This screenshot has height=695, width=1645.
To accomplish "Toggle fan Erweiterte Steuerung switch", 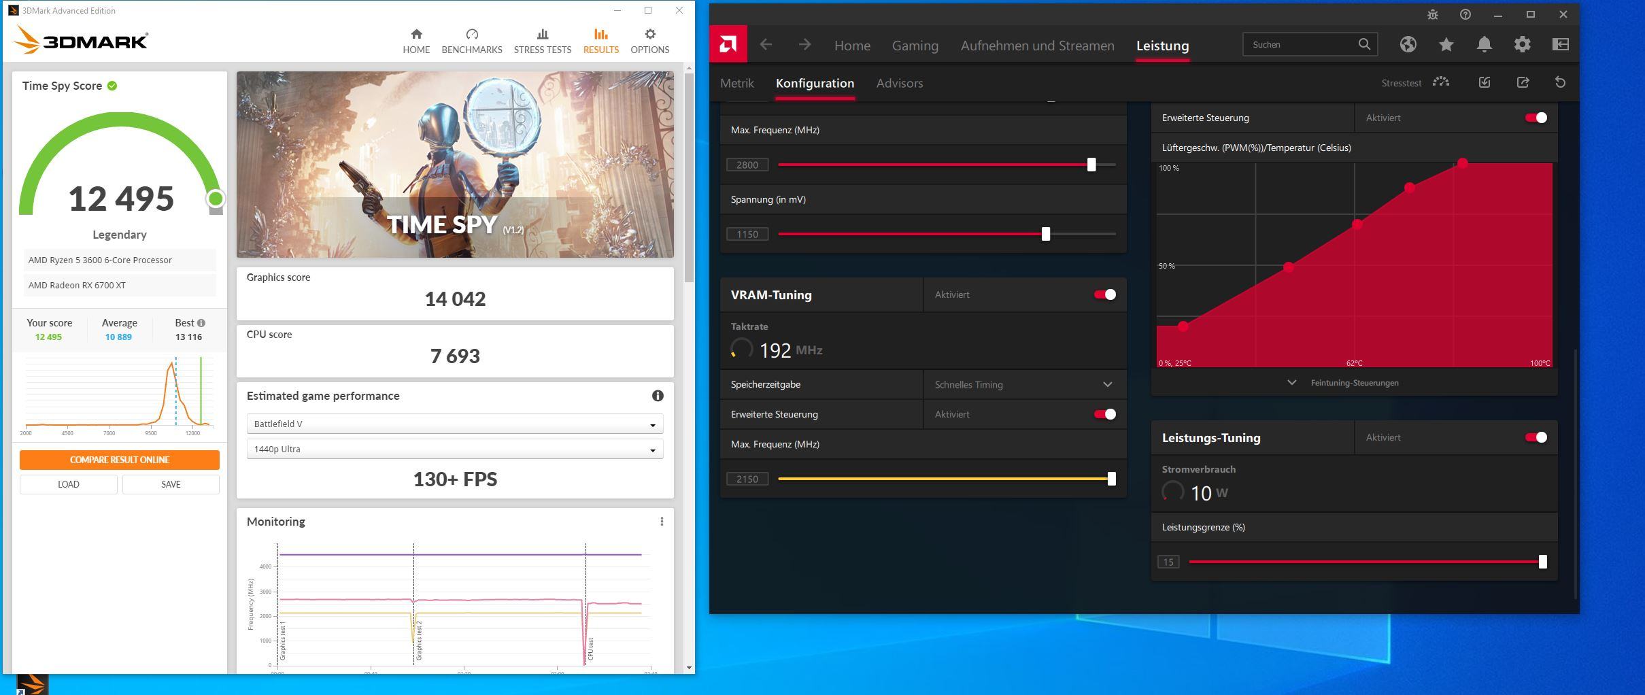I will (1536, 118).
